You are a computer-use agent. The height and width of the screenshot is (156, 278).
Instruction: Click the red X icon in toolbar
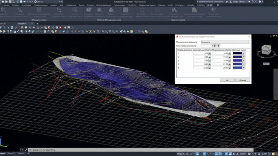(60, 27)
